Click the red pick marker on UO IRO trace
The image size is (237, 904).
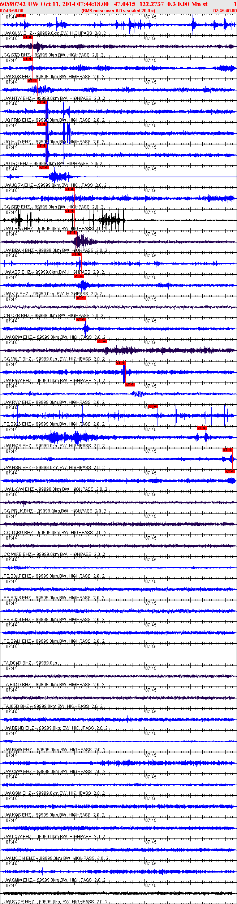coord(42,146)
